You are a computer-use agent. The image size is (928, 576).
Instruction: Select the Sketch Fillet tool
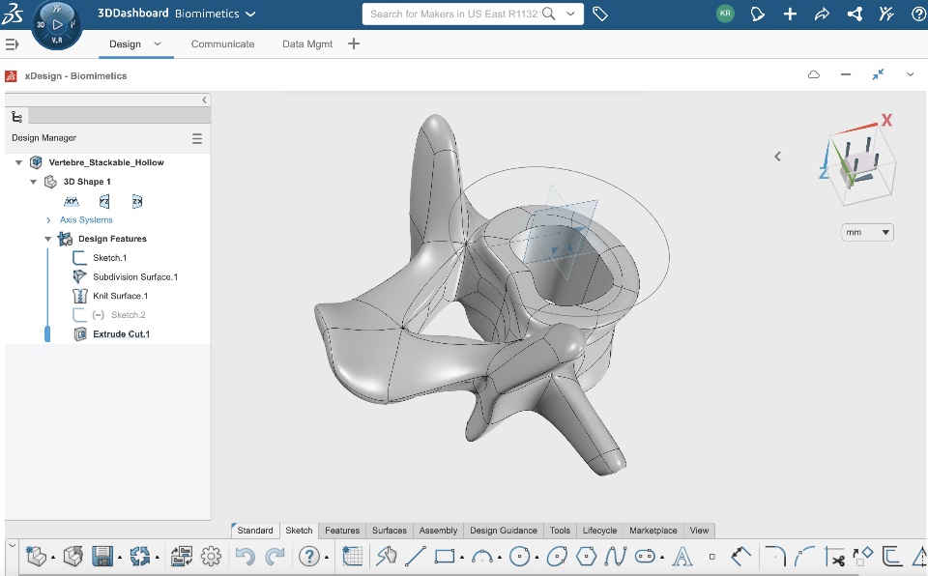click(x=774, y=557)
